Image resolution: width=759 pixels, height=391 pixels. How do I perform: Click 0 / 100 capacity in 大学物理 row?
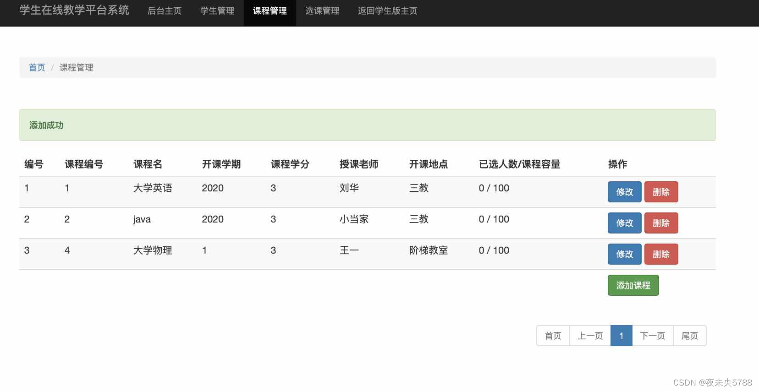pyautogui.click(x=494, y=250)
